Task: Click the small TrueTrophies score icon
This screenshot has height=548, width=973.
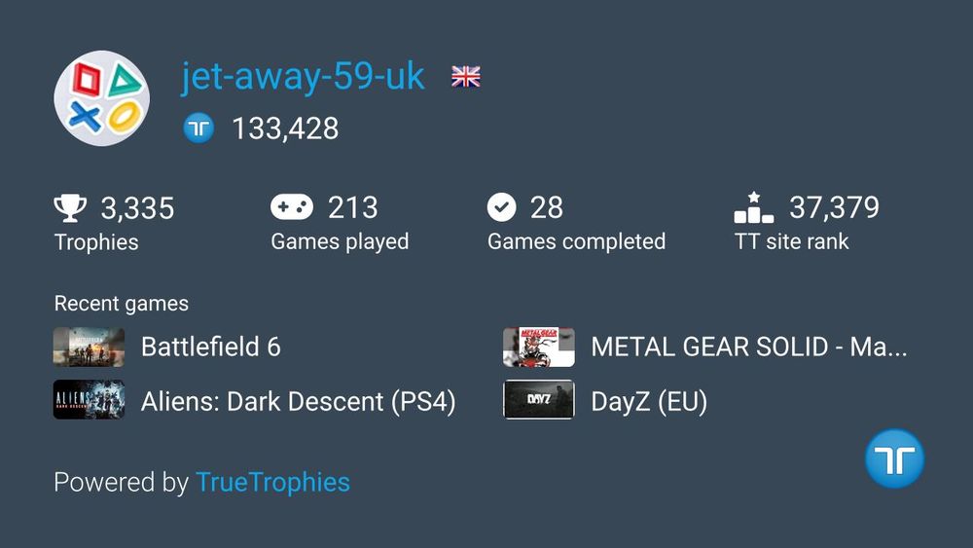Action: pyautogui.click(x=198, y=128)
